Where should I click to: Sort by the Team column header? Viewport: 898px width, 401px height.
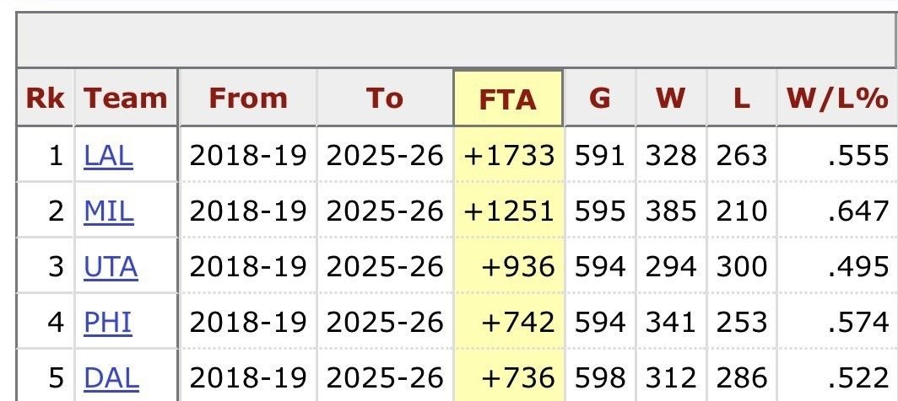click(125, 99)
